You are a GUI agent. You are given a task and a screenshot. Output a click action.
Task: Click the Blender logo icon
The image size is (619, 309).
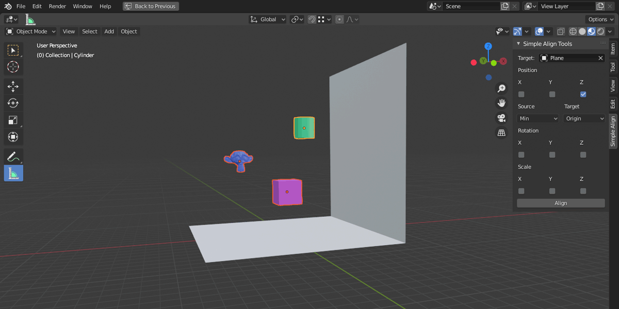point(8,6)
